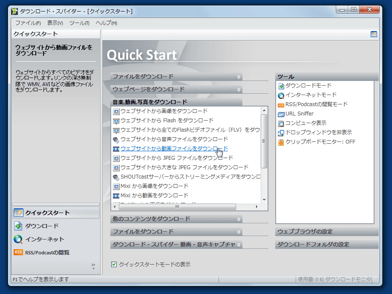
Task: Open the 表示(V) menu
Action: click(x=55, y=23)
